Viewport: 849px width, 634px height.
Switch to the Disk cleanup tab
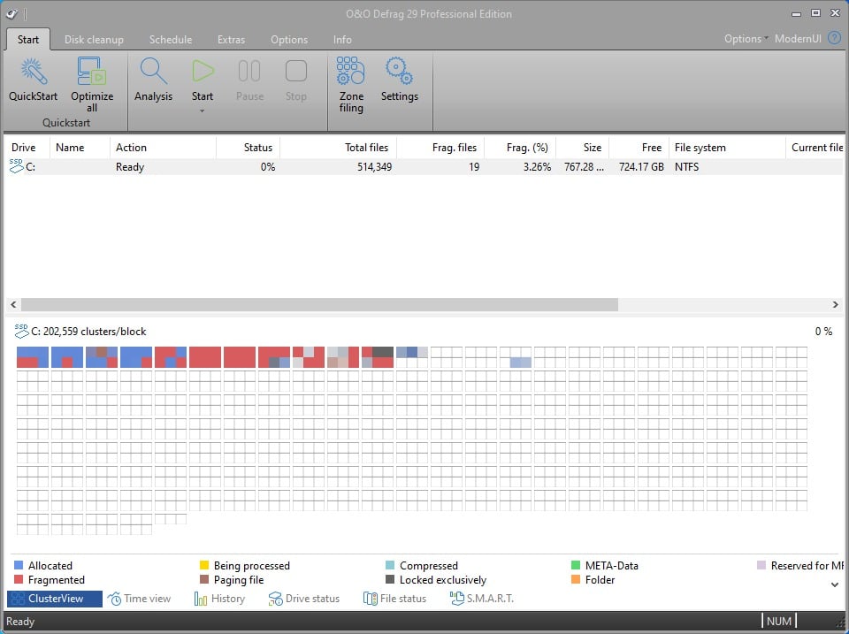94,39
